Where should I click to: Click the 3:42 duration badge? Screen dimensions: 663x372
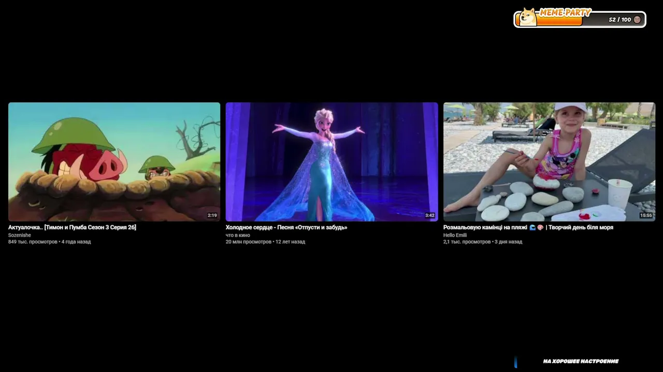[x=429, y=215]
